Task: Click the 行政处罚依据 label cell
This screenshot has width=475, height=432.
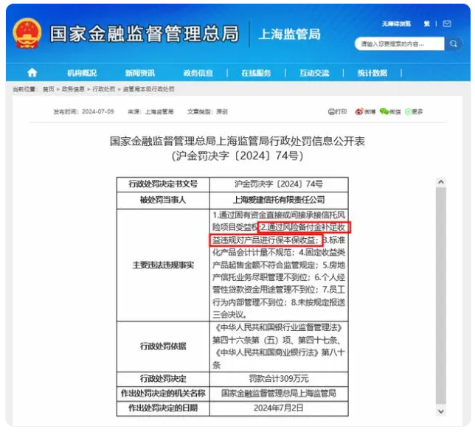Action: [x=163, y=346]
